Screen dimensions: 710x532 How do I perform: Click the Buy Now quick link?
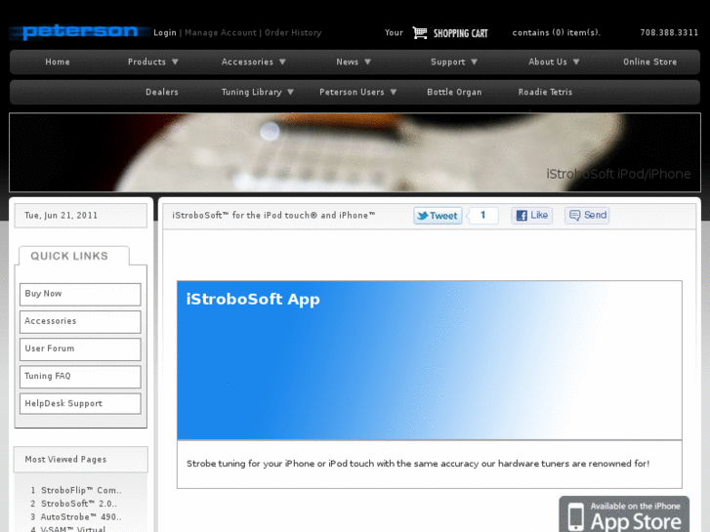(x=80, y=294)
